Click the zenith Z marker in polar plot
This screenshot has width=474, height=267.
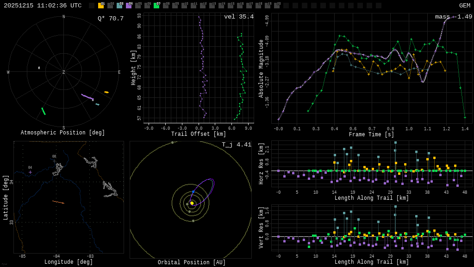point(64,72)
